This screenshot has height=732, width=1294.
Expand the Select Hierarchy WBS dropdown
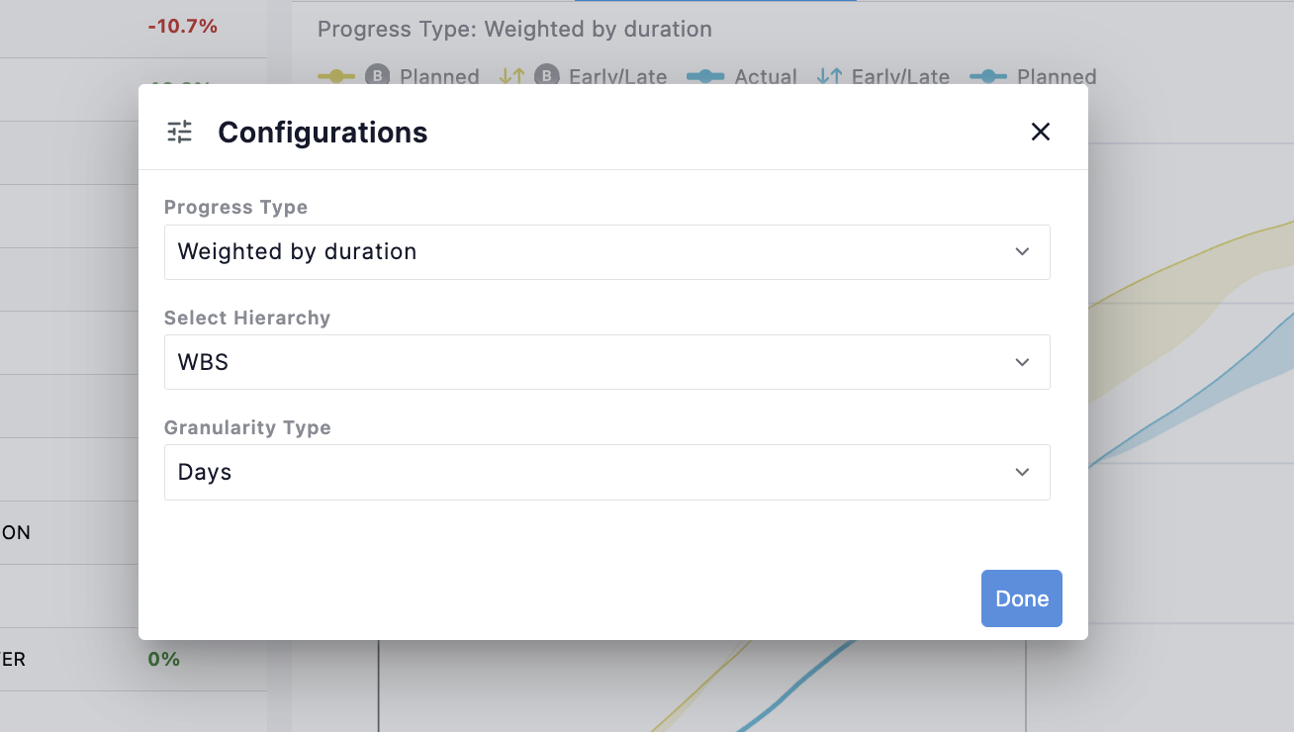click(x=606, y=362)
